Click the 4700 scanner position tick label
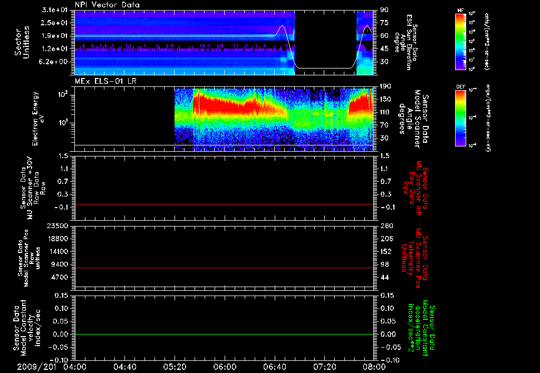540x373 pixels. pos(60,277)
